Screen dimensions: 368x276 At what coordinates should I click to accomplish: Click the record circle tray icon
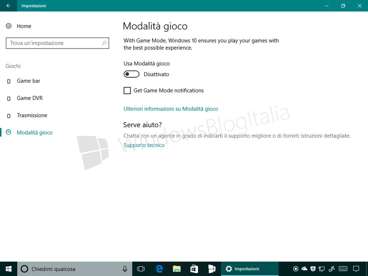(296, 269)
